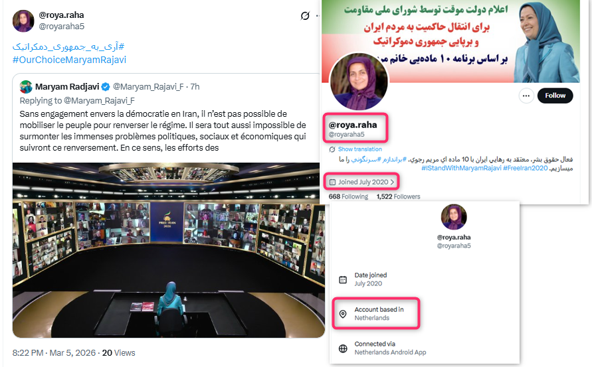Follow the @roya.raha account
The width and height of the screenshot is (592, 367).
pos(555,96)
